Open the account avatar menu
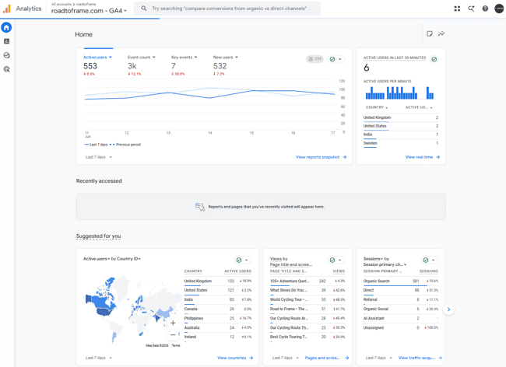The width and height of the screenshot is (506, 367). click(x=499, y=9)
